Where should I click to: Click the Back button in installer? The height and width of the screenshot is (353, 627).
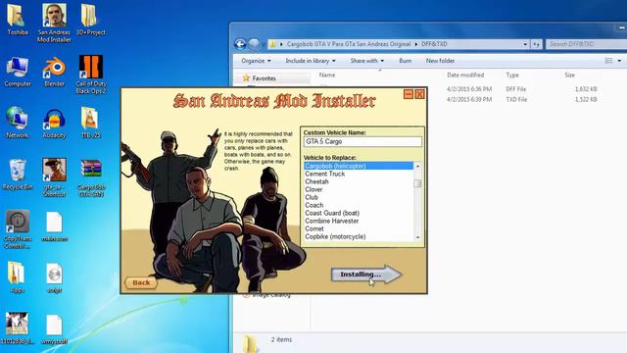click(141, 282)
